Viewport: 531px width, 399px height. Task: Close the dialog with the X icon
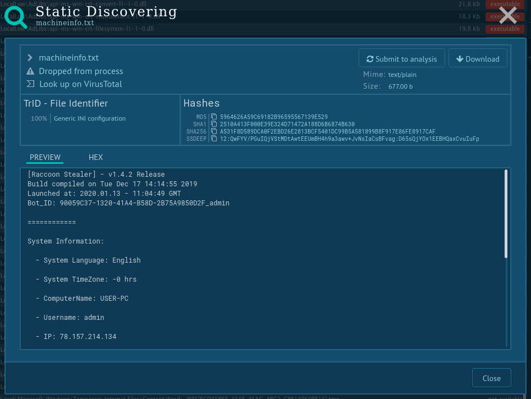click(x=507, y=15)
